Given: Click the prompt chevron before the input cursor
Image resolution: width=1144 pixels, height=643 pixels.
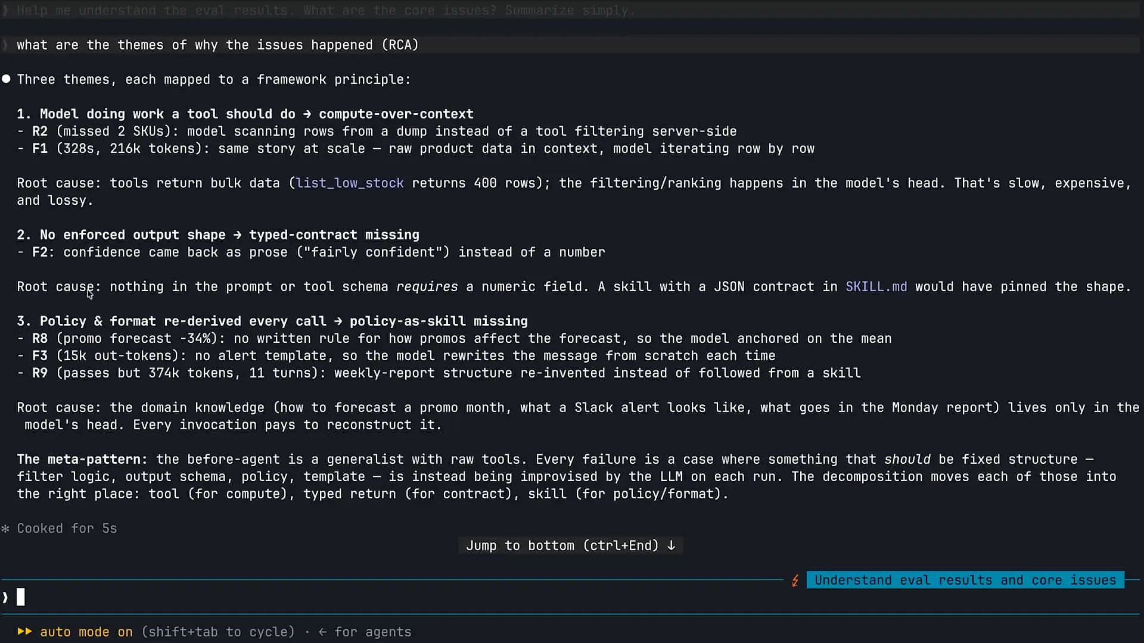Looking at the screenshot, I should 5,597.
